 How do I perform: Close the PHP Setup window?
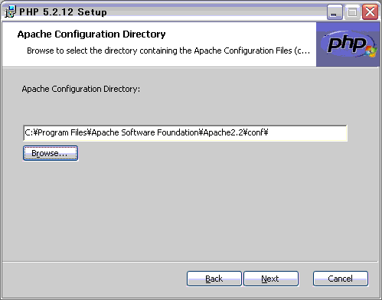point(370,12)
